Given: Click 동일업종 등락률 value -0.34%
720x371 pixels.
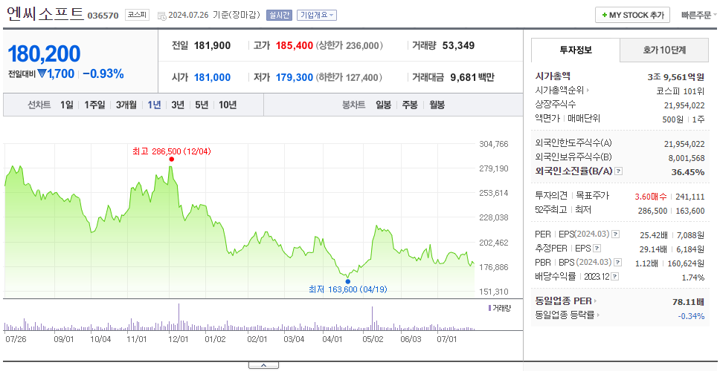Looking at the screenshot, I should 691,315.
